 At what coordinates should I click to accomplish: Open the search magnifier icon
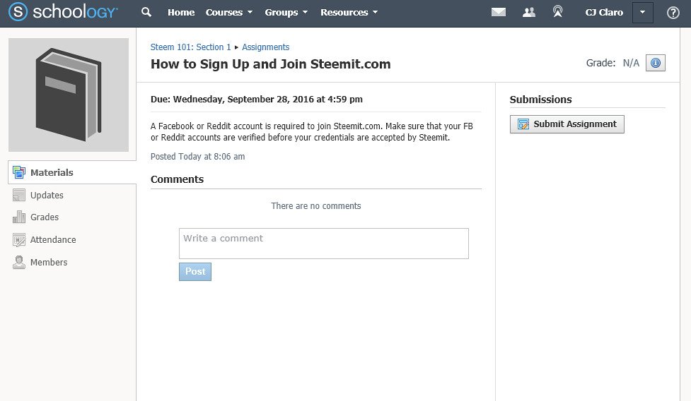[146, 12]
